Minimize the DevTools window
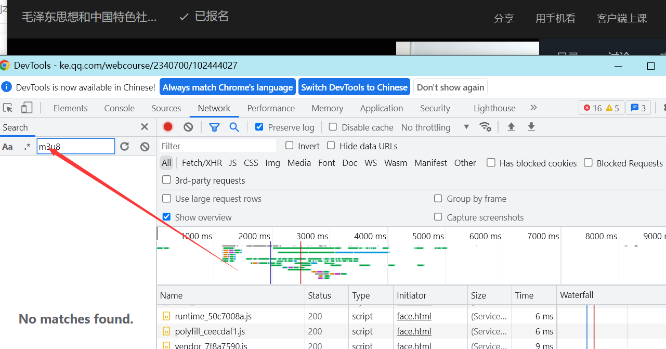The width and height of the screenshot is (666, 349). pos(618,66)
